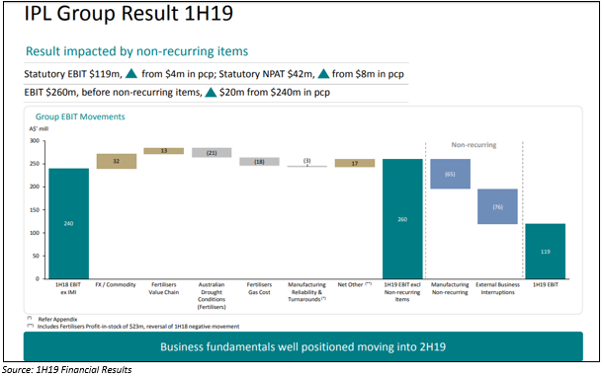The image size is (604, 378).
Task: Click the IPL Group Result 1H19 title
Action: tap(129, 13)
